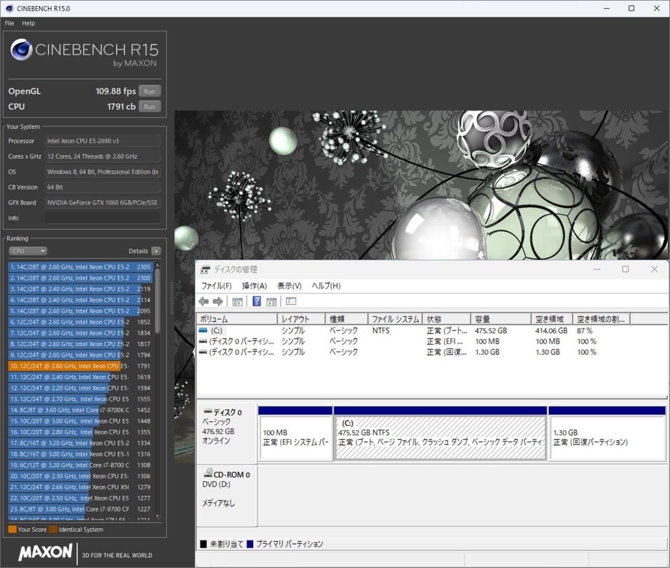The width and height of the screenshot is (670, 568).
Task: Open the Cinebench File menu
Action: [9, 23]
